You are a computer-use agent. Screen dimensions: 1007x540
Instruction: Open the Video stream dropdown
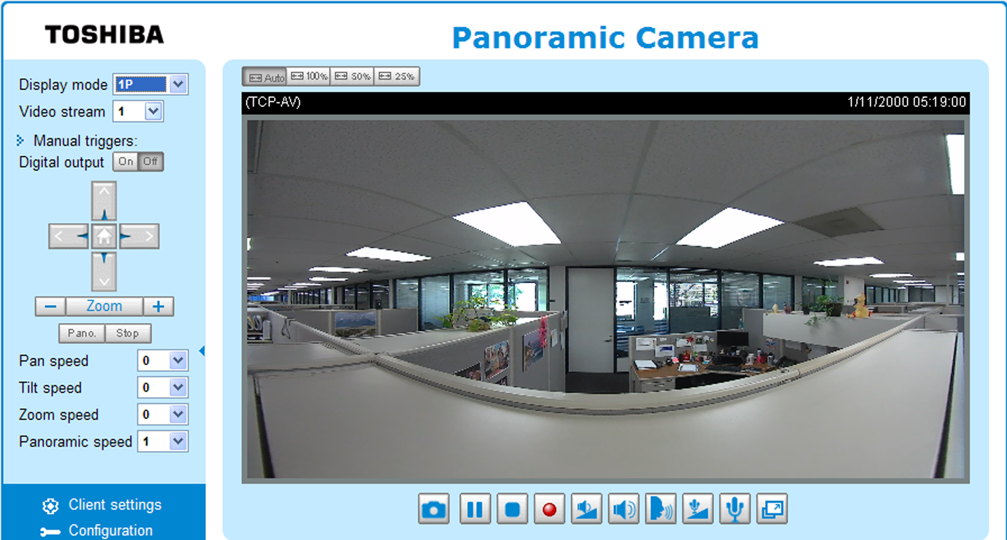(138, 111)
